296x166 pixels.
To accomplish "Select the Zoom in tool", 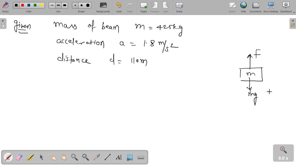I will click(x=74, y=157).
